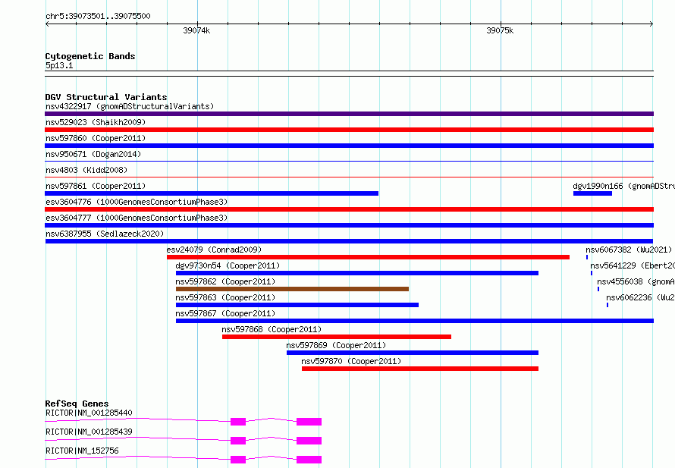Click the red esv24079 variant bar
The width and height of the screenshot is (675, 468).
368,257
